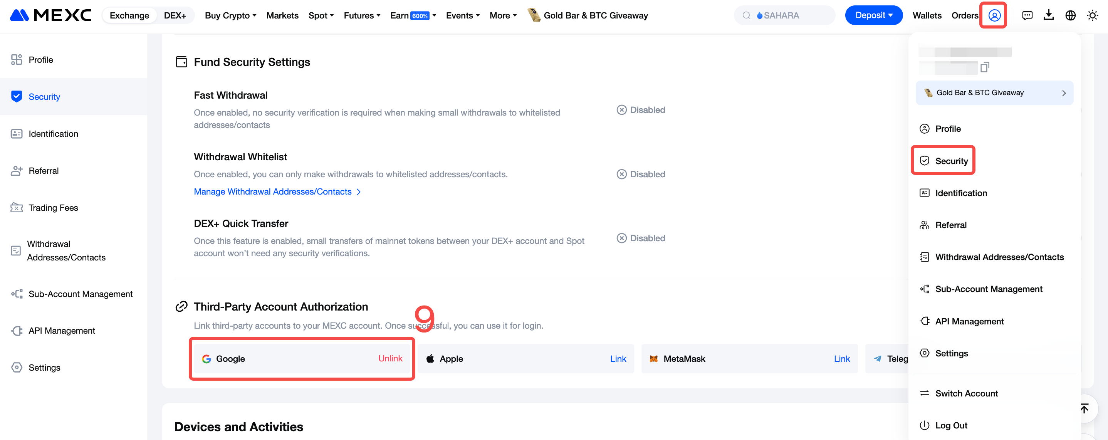Expand the Deposit button dropdown
The image size is (1108, 440).
tap(874, 15)
